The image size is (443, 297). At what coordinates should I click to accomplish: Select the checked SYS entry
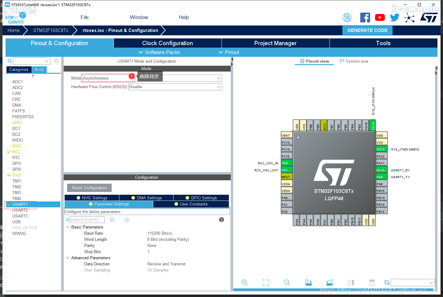(16, 175)
